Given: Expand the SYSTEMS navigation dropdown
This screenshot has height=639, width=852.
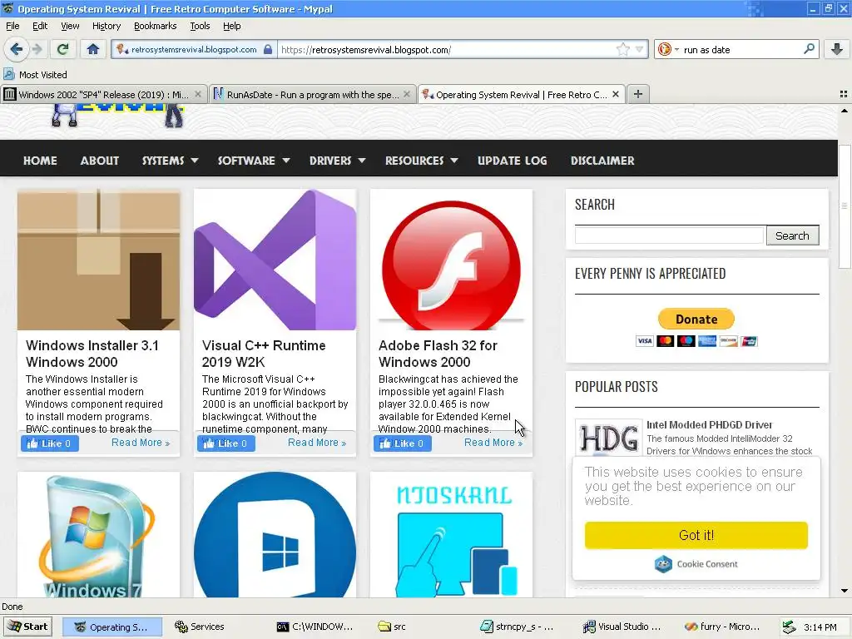Looking at the screenshot, I should click(x=170, y=161).
